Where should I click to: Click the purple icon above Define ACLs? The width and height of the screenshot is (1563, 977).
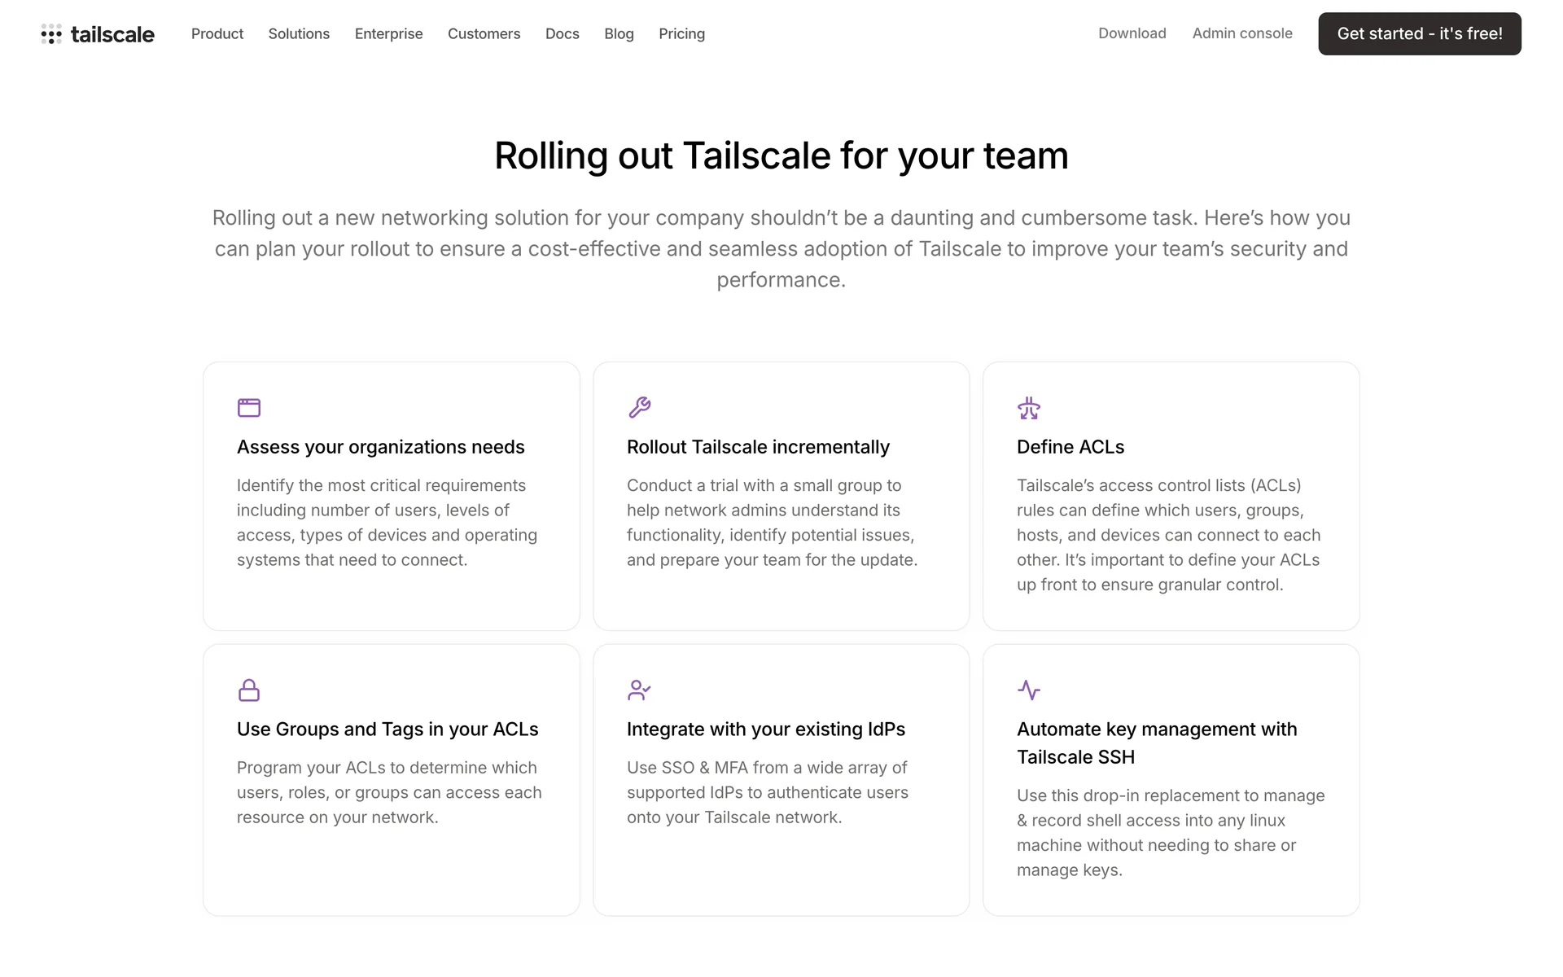click(1029, 407)
